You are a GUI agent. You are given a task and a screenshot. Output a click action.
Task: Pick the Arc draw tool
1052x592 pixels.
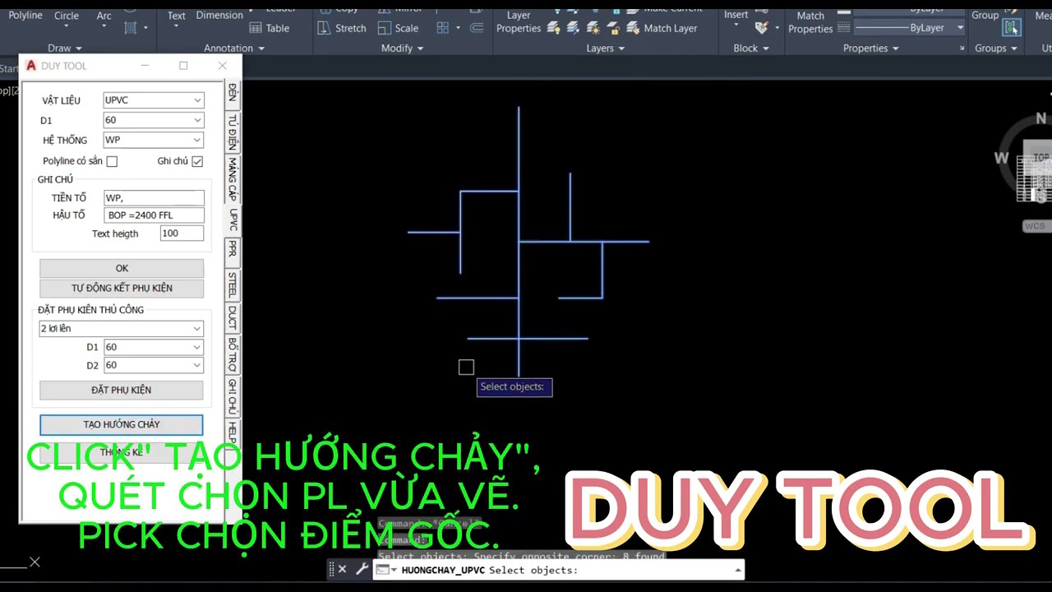(x=104, y=16)
